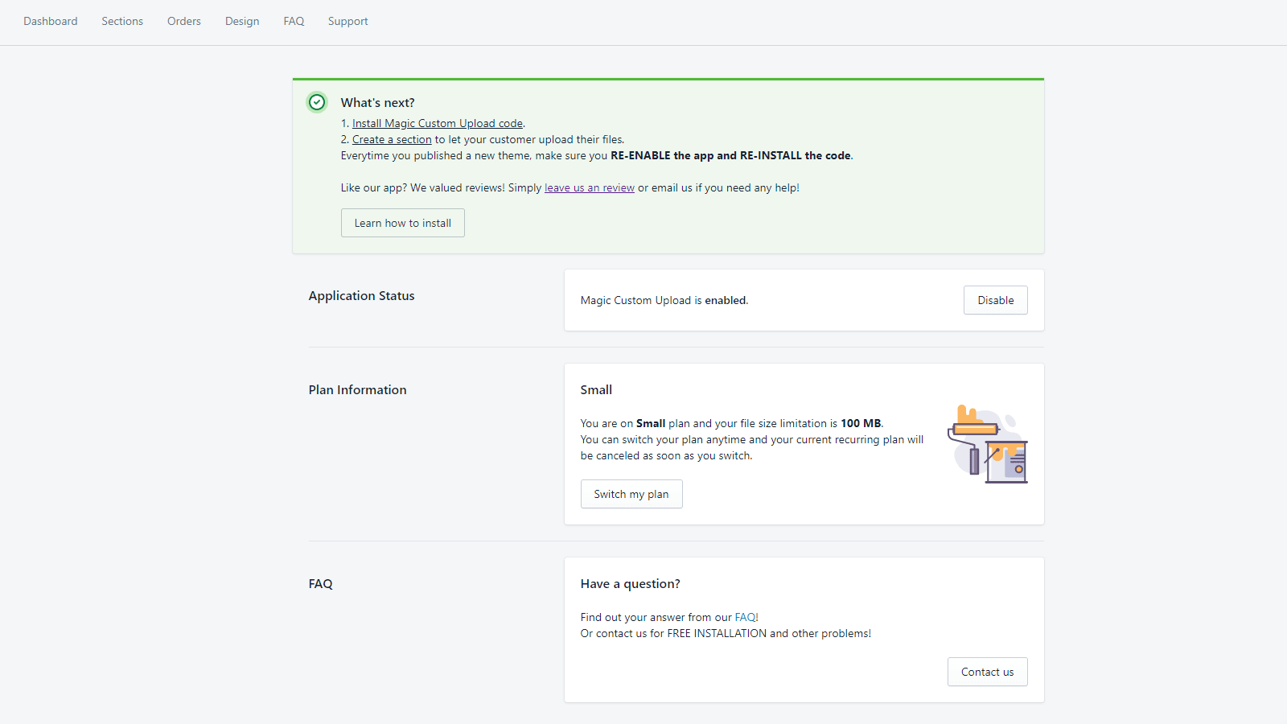Click the Small plan title
Viewport: 1287px width, 724px height.
[x=596, y=389]
